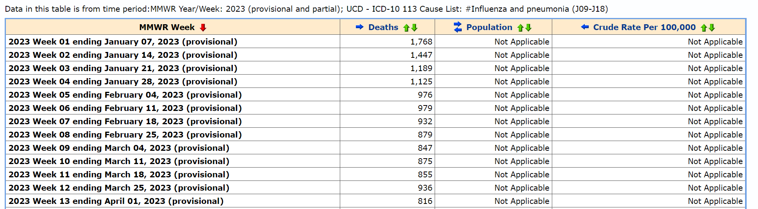Sort Deaths descending with green down arrow
The height and width of the screenshot is (209, 758).
pyautogui.click(x=414, y=28)
